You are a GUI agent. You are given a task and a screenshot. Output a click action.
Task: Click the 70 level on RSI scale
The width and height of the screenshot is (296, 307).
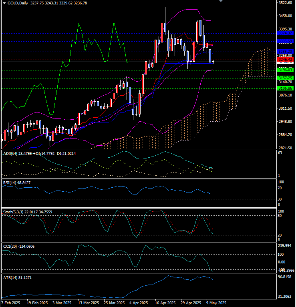pos(280,188)
